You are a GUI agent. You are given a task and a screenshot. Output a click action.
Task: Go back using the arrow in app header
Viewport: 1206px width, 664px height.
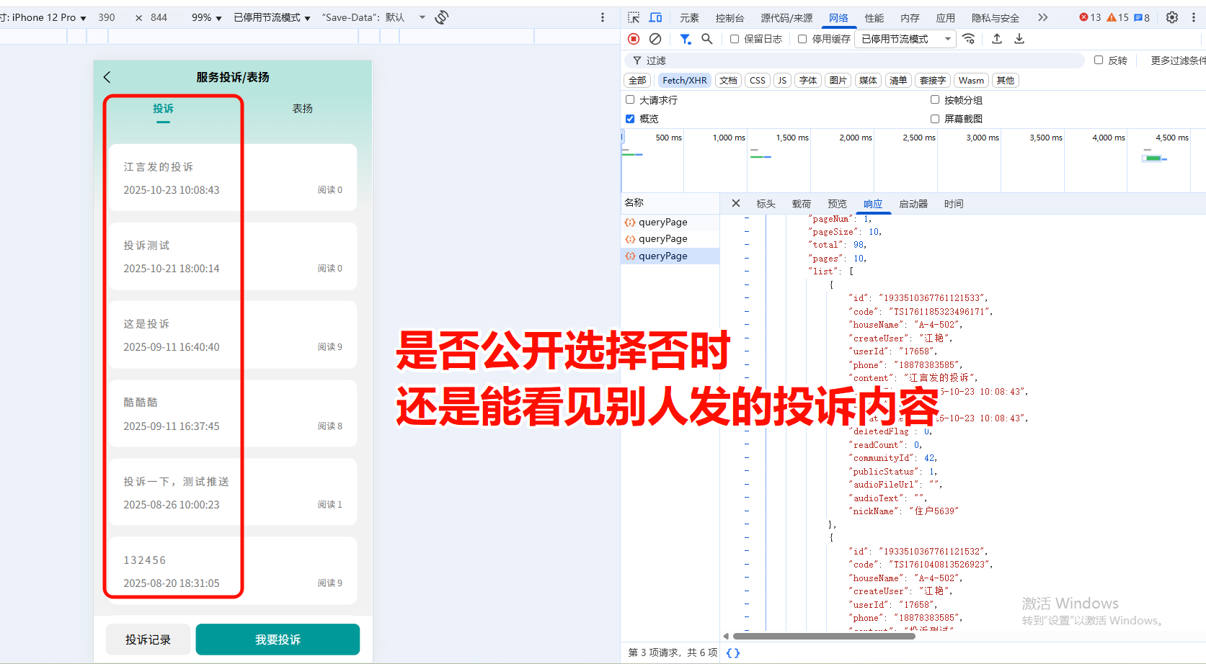point(107,77)
